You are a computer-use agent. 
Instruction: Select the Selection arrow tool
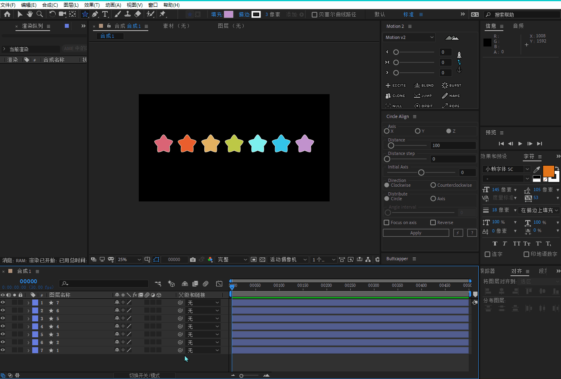[x=20, y=14]
